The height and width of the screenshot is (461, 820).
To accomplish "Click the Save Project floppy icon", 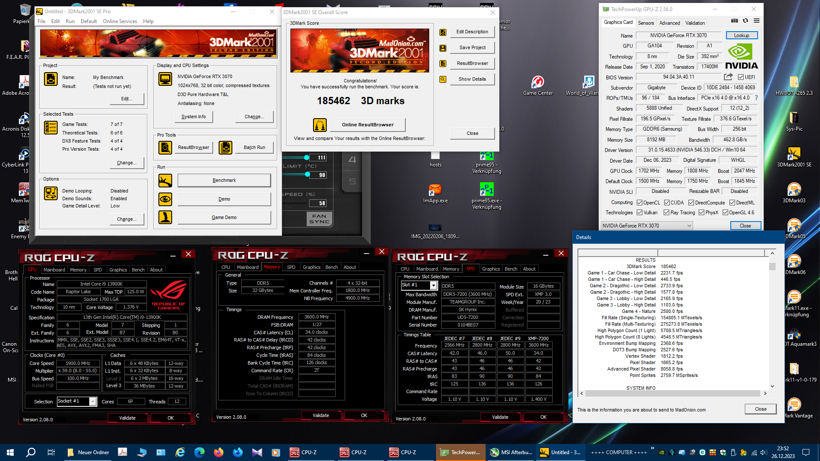I will coord(443,48).
